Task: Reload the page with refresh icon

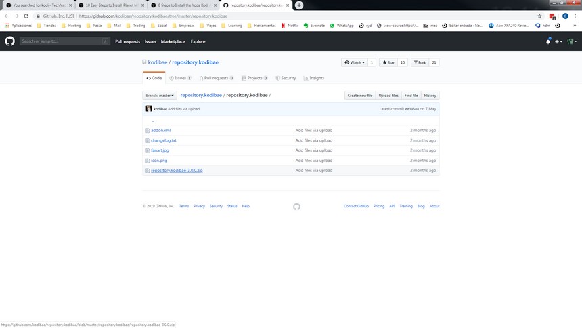Action: 26,16
